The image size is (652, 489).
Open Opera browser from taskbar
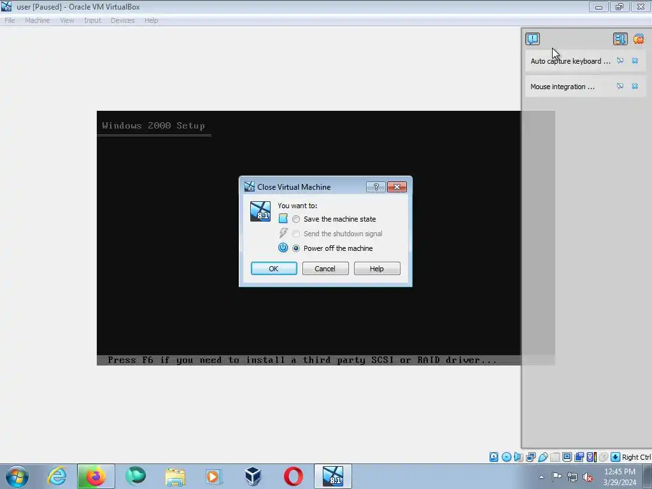[x=293, y=476]
